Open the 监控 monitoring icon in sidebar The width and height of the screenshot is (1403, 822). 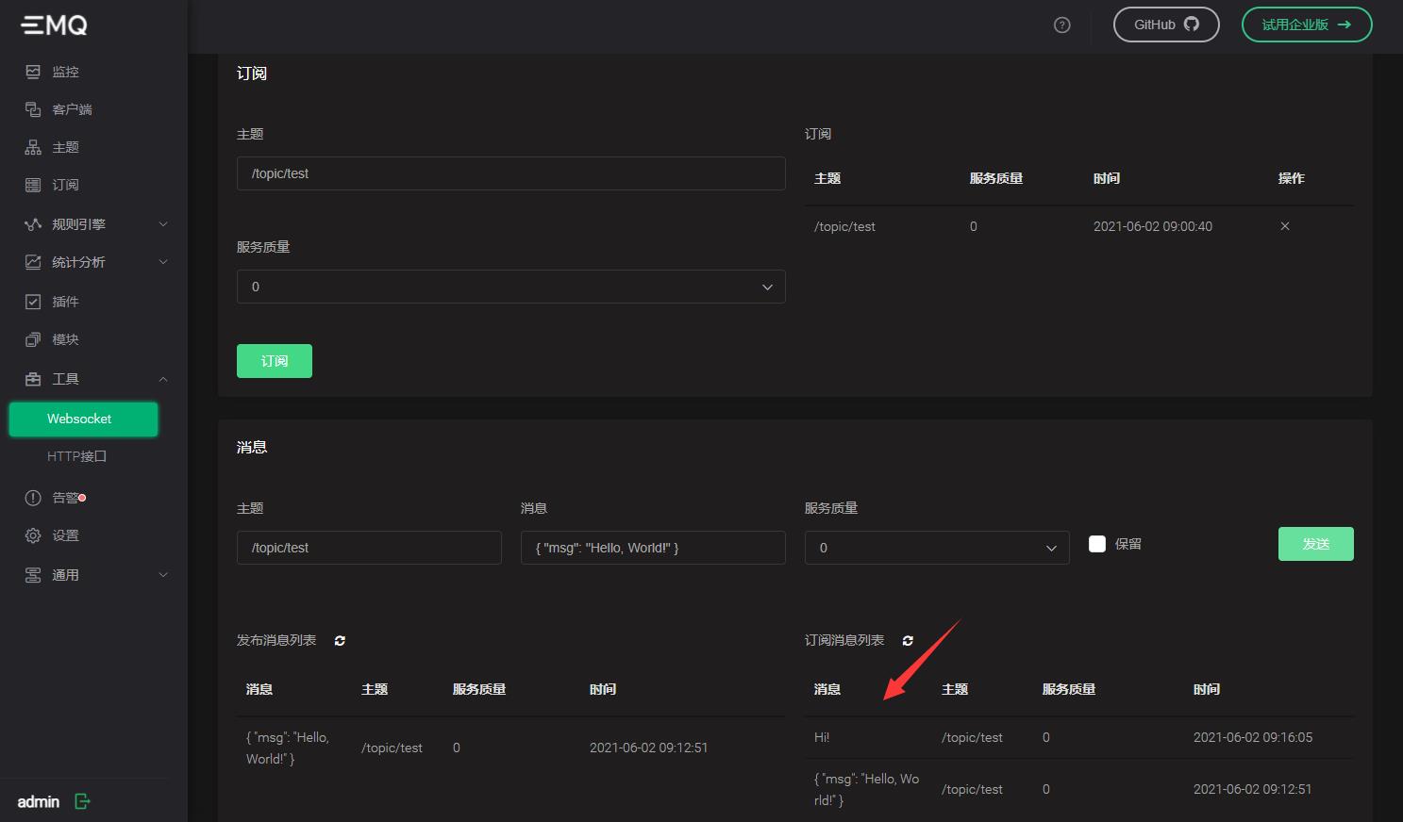click(33, 72)
